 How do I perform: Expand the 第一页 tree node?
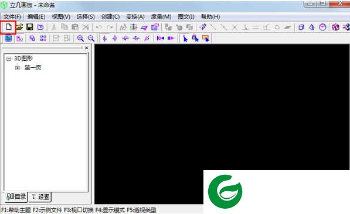(x=18, y=68)
